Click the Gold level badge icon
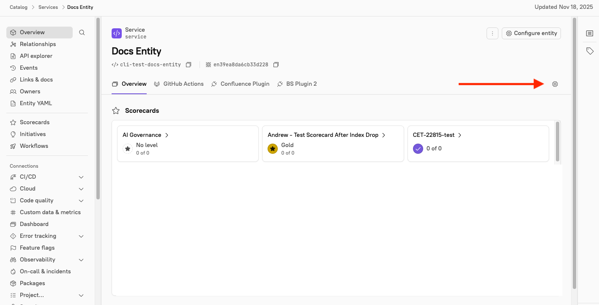The width and height of the screenshot is (599, 305). (273, 149)
